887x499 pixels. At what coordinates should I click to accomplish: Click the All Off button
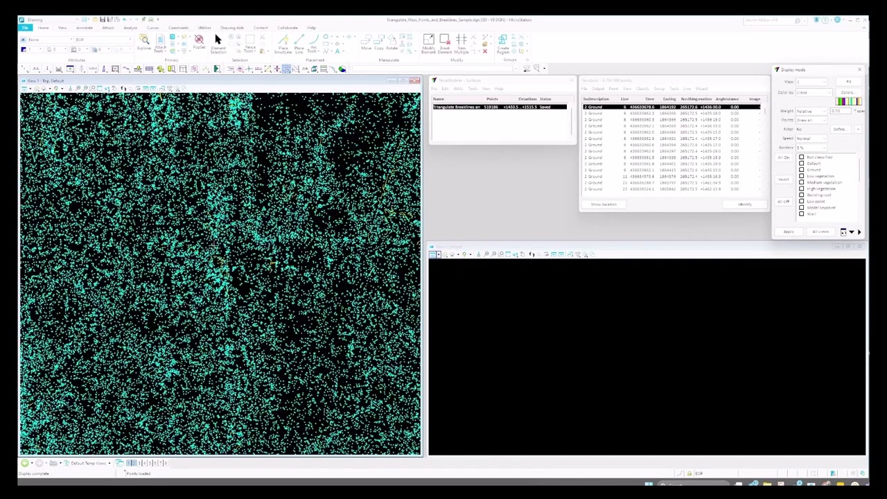(783, 202)
